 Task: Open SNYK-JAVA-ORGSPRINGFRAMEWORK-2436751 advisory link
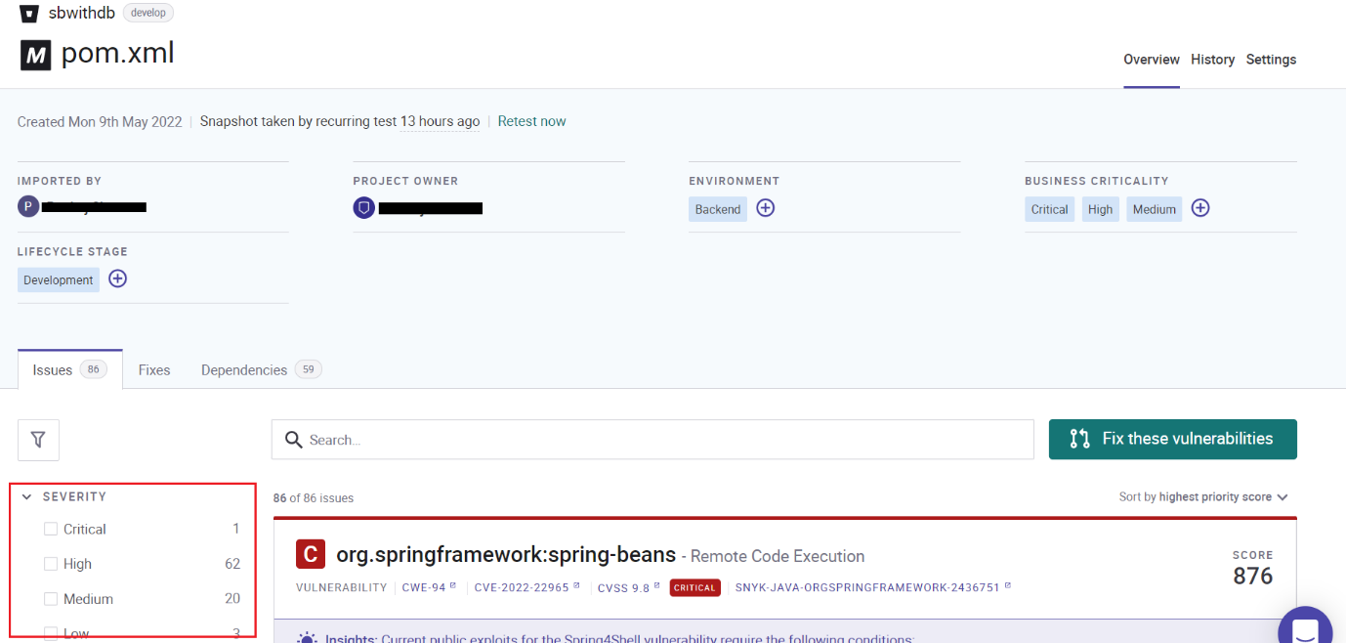(873, 587)
